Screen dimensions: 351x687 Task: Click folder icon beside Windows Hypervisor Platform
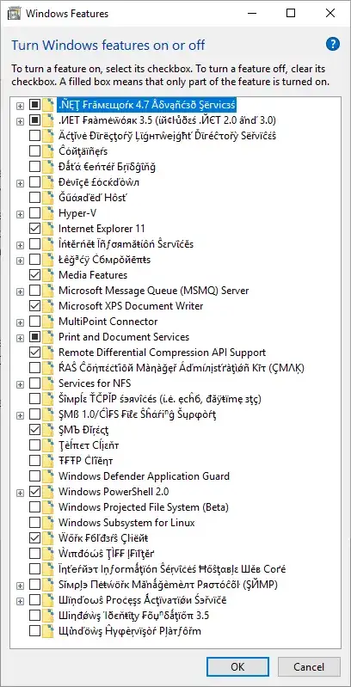49,631
